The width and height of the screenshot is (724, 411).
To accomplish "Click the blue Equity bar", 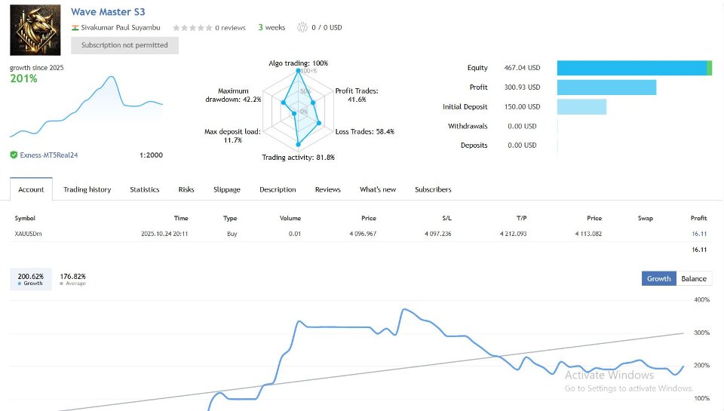I will tap(631, 68).
